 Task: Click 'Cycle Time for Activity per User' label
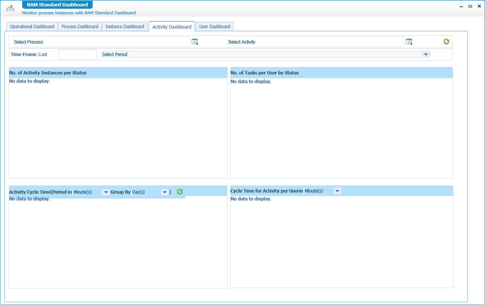(x=265, y=191)
